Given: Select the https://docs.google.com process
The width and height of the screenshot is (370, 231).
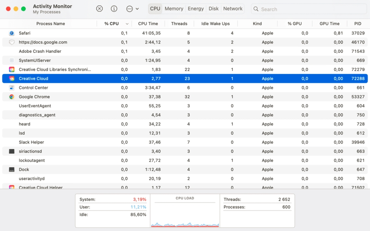Looking at the screenshot, I should (x=43, y=42).
